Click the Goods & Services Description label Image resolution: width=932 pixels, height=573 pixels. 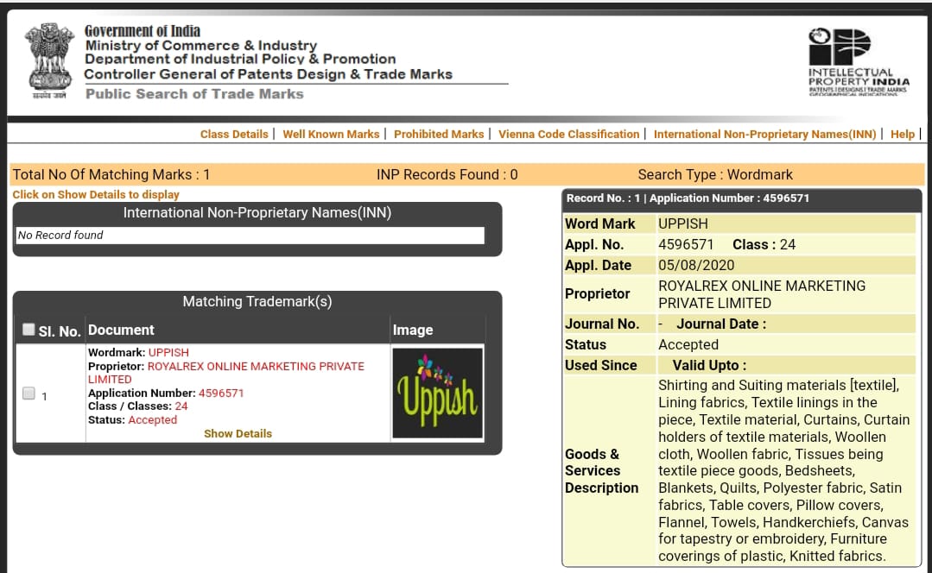click(601, 471)
